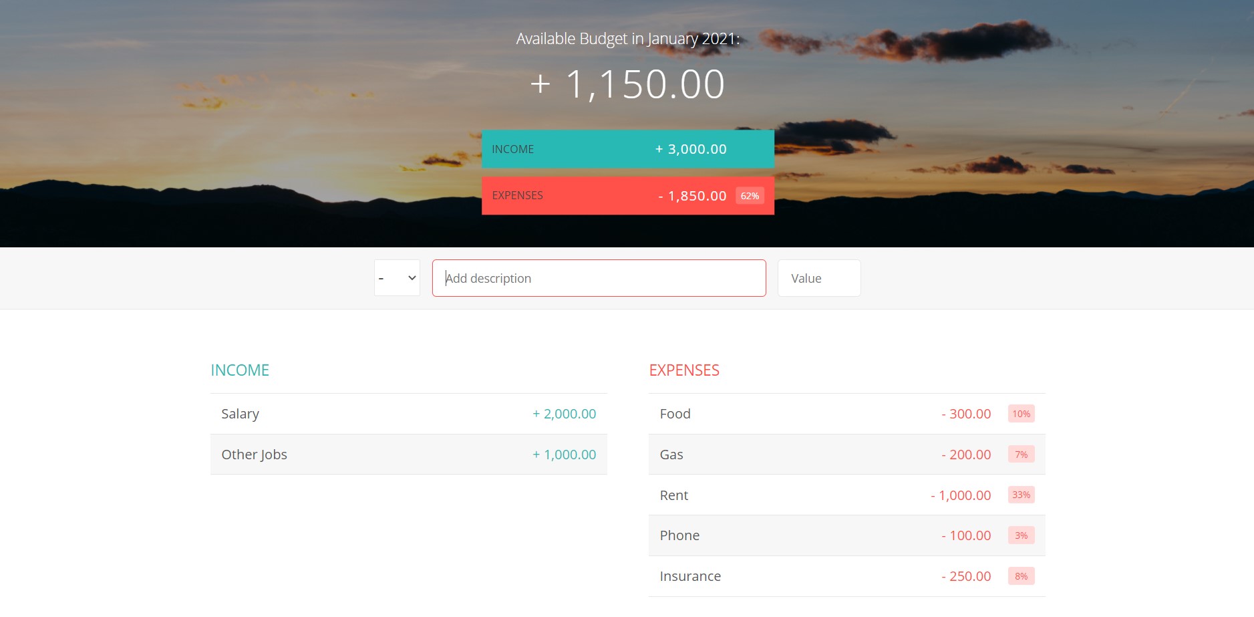Viewport: 1254px width, 617px height.
Task: Click the + 3,000.00 total income value
Action: [691, 149]
